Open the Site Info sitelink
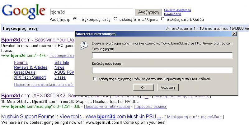 click(62, 62)
